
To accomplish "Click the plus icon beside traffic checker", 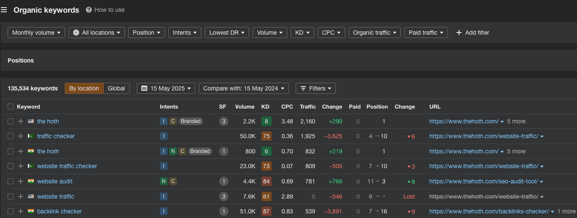I will (21, 136).
